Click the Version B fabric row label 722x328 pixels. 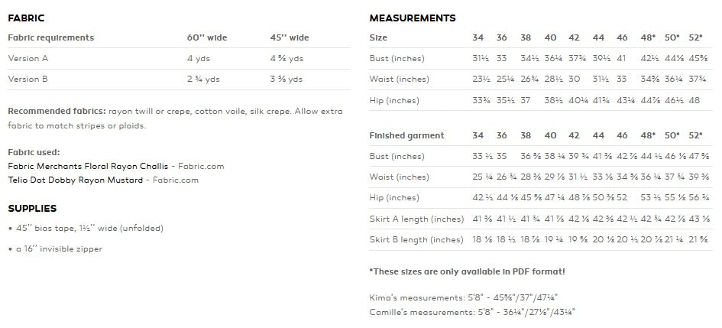pos(28,79)
